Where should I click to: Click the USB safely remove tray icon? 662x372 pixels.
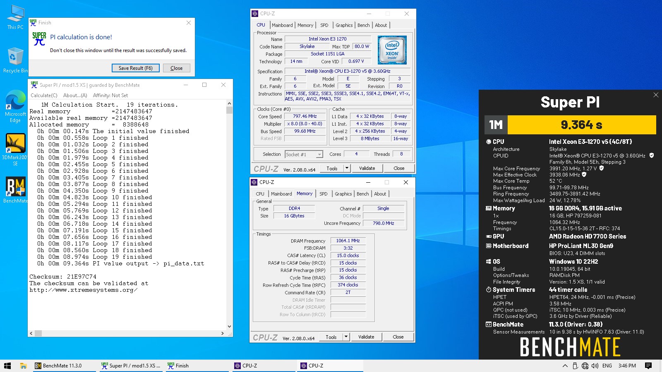(575, 366)
